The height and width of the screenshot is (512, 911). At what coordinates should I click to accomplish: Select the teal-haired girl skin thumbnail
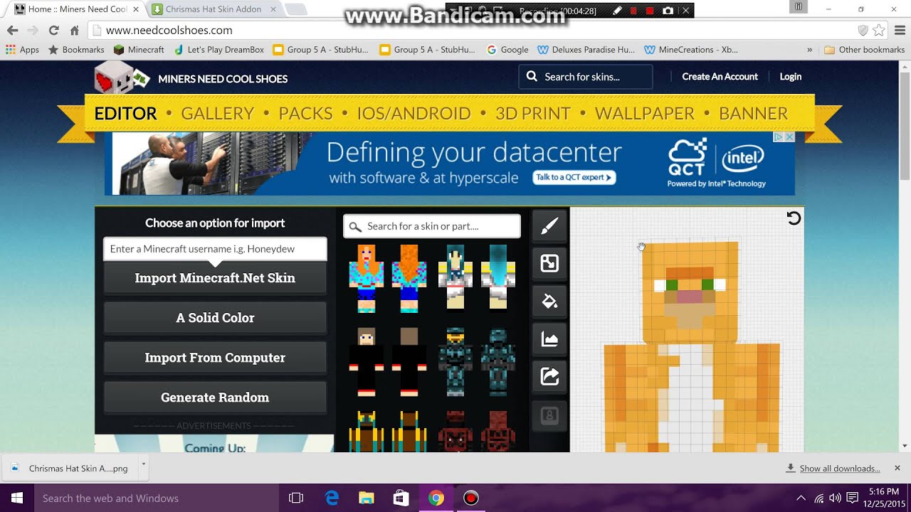click(x=476, y=278)
